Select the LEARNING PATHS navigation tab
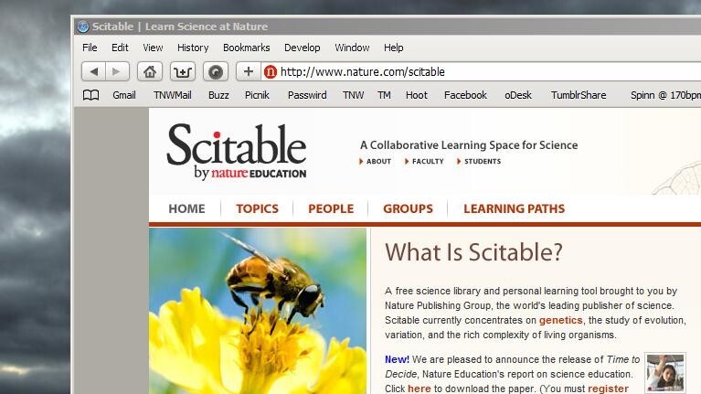This screenshot has height=394, width=701. pyautogui.click(x=515, y=208)
